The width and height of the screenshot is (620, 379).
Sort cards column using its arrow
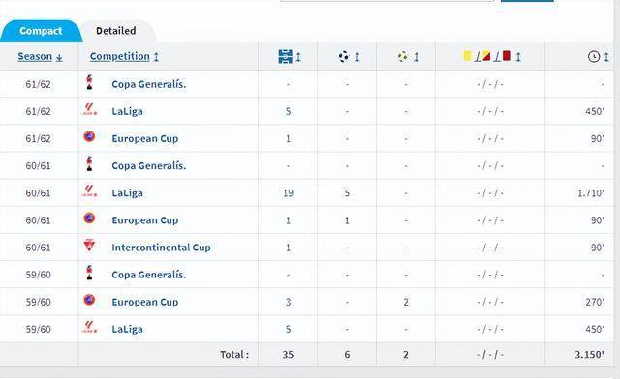(518, 57)
